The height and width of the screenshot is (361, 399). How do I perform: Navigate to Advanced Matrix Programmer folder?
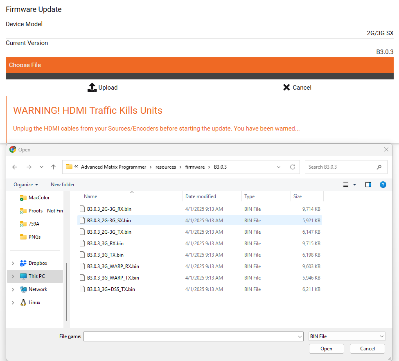(x=113, y=167)
